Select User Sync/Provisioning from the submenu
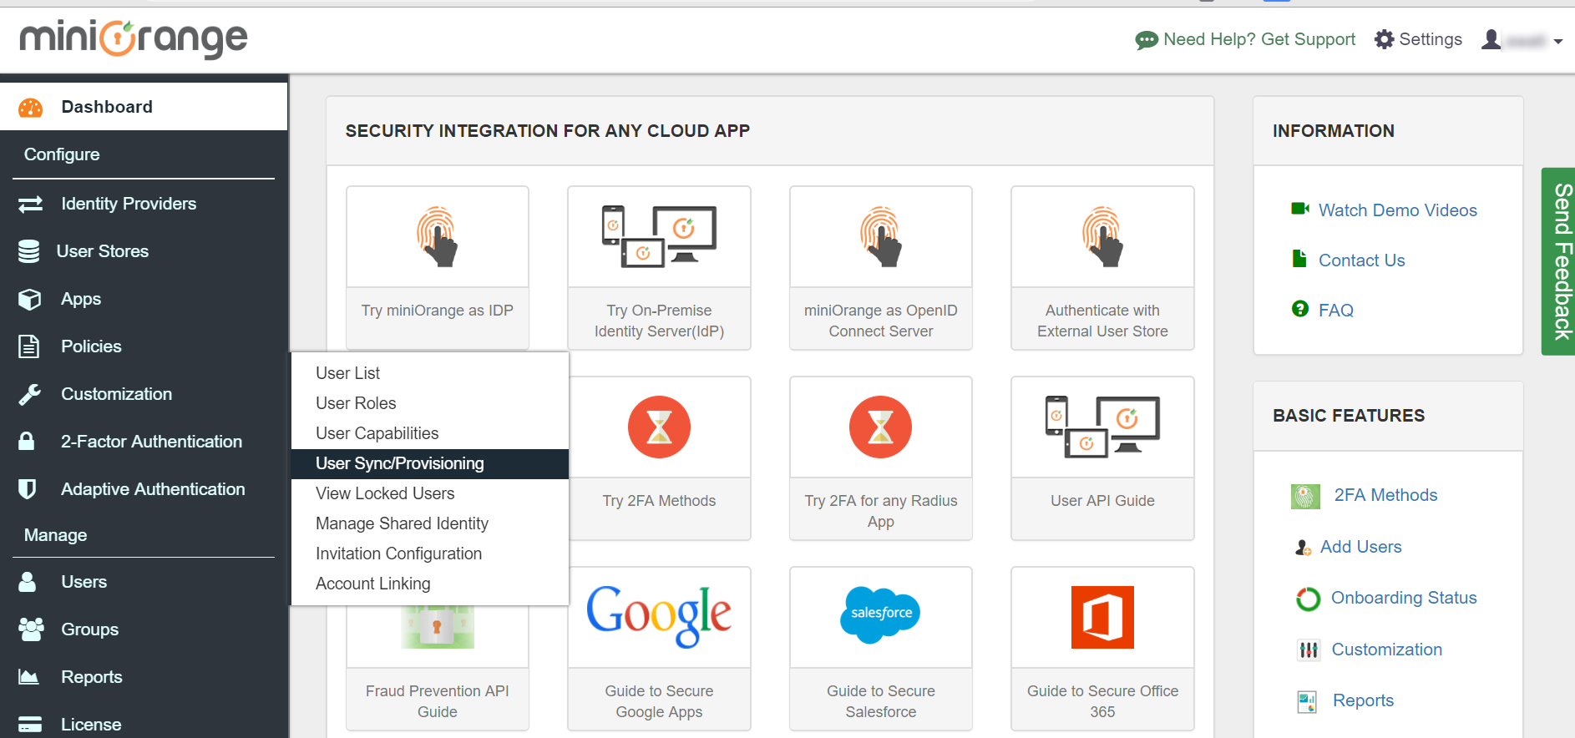 (x=400, y=463)
